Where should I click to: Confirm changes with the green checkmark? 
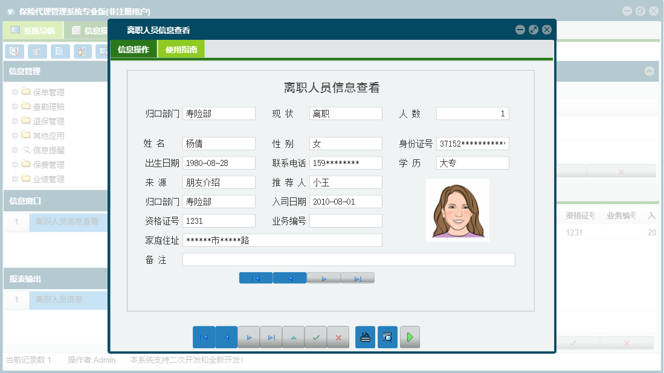[x=316, y=337]
